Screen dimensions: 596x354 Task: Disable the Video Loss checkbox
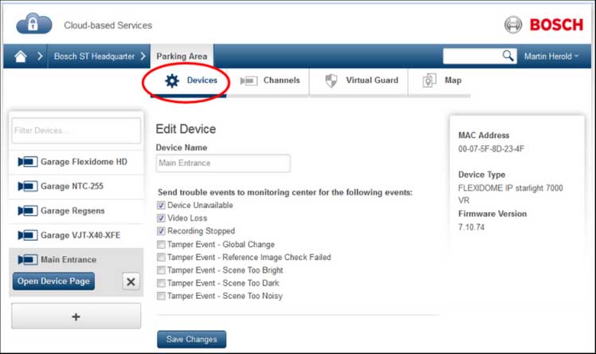coord(162,218)
